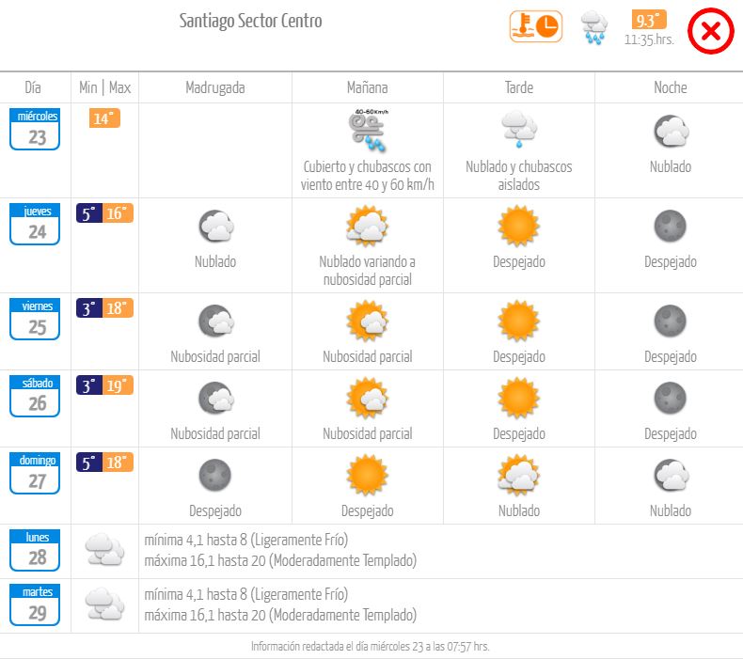Image resolution: width=743 pixels, height=659 pixels.
Task: Click Monday 28 cloudy icon
Action: pyautogui.click(x=104, y=549)
